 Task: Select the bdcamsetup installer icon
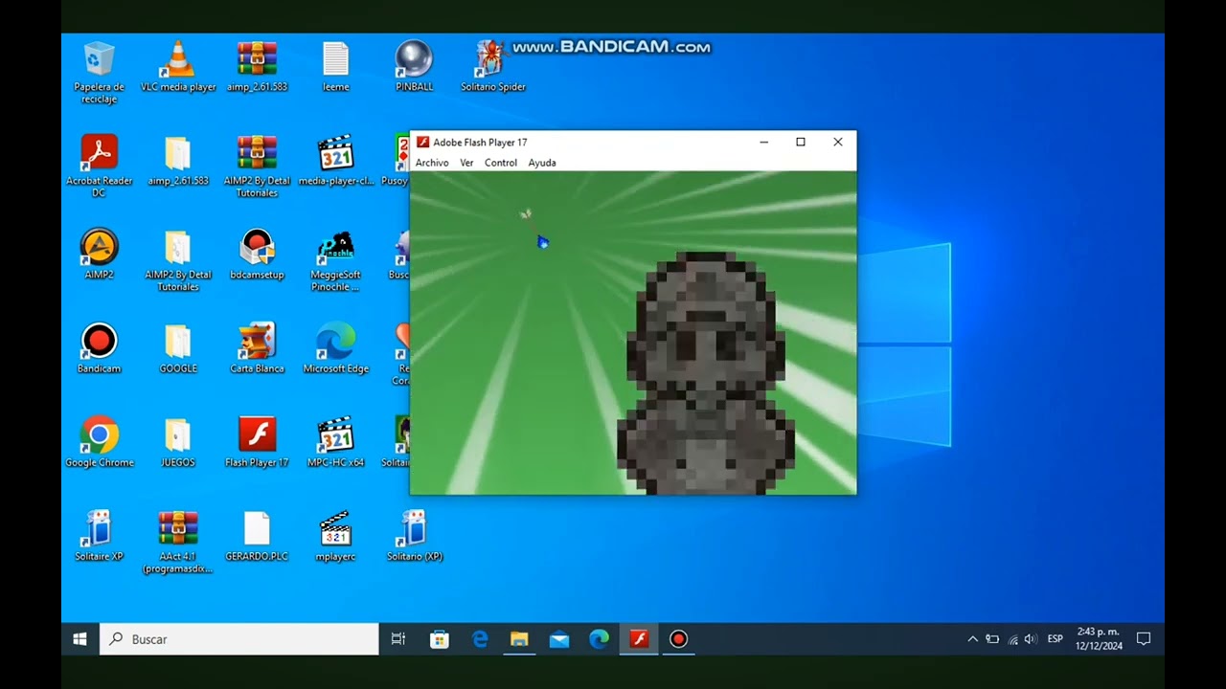[257, 254]
